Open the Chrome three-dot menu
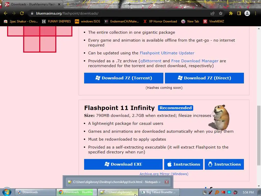Image resolution: width=261 pixels, height=196 pixels. [x=255, y=13]
